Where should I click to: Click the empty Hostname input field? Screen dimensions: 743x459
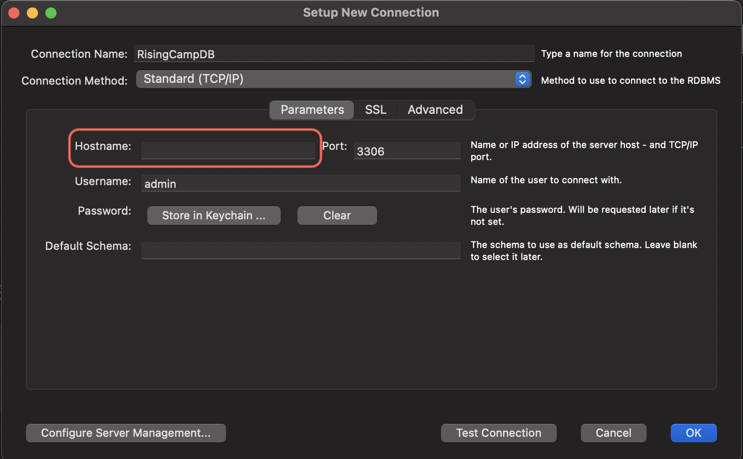pos(228,151)
